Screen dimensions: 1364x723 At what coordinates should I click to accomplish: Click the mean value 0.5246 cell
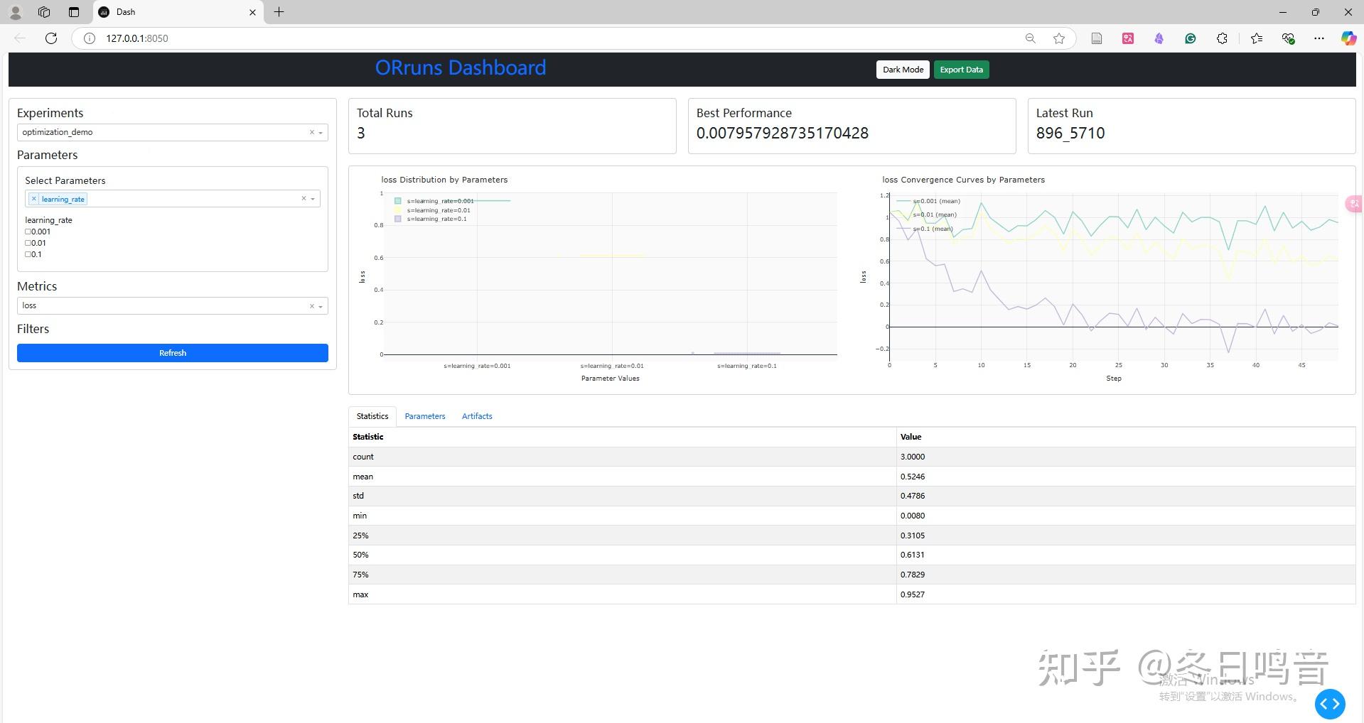point(1126,477)
